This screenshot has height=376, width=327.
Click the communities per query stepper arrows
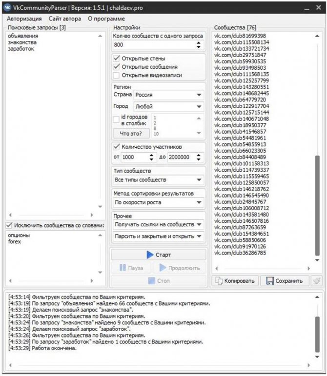tap(199, 45)
